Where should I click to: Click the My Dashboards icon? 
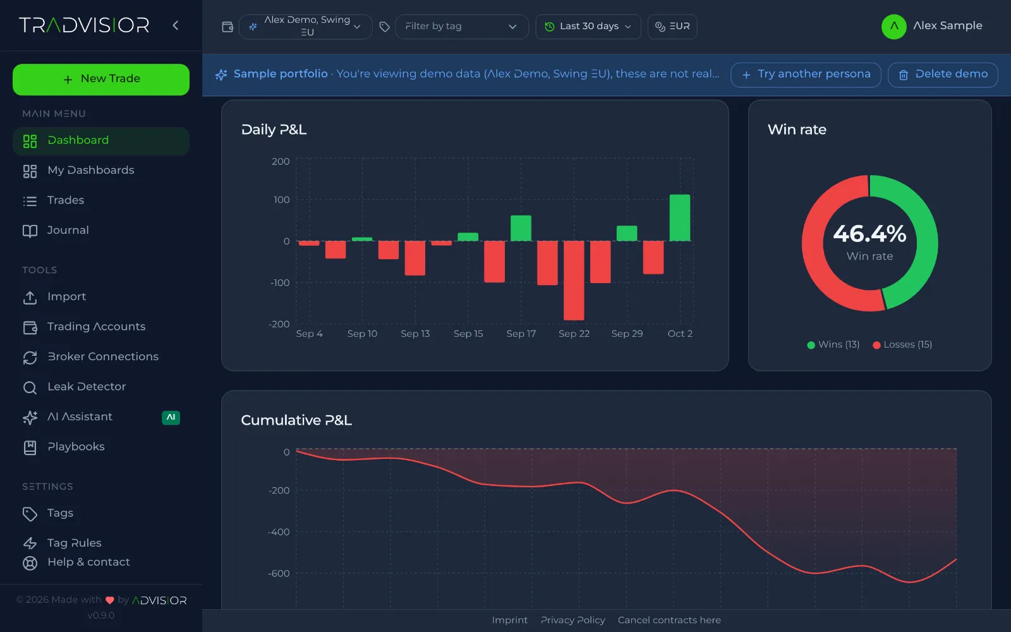[30, 171]
